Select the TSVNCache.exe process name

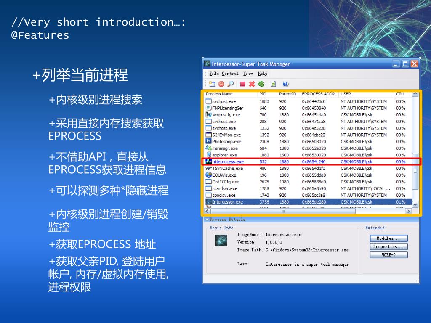point(228,168)
